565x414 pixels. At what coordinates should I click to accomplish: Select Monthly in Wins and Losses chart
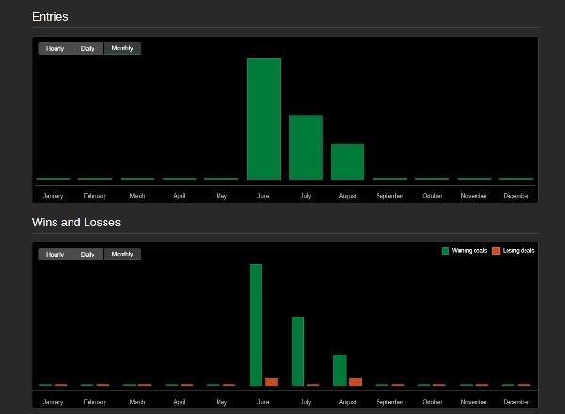tap(122, 254)
